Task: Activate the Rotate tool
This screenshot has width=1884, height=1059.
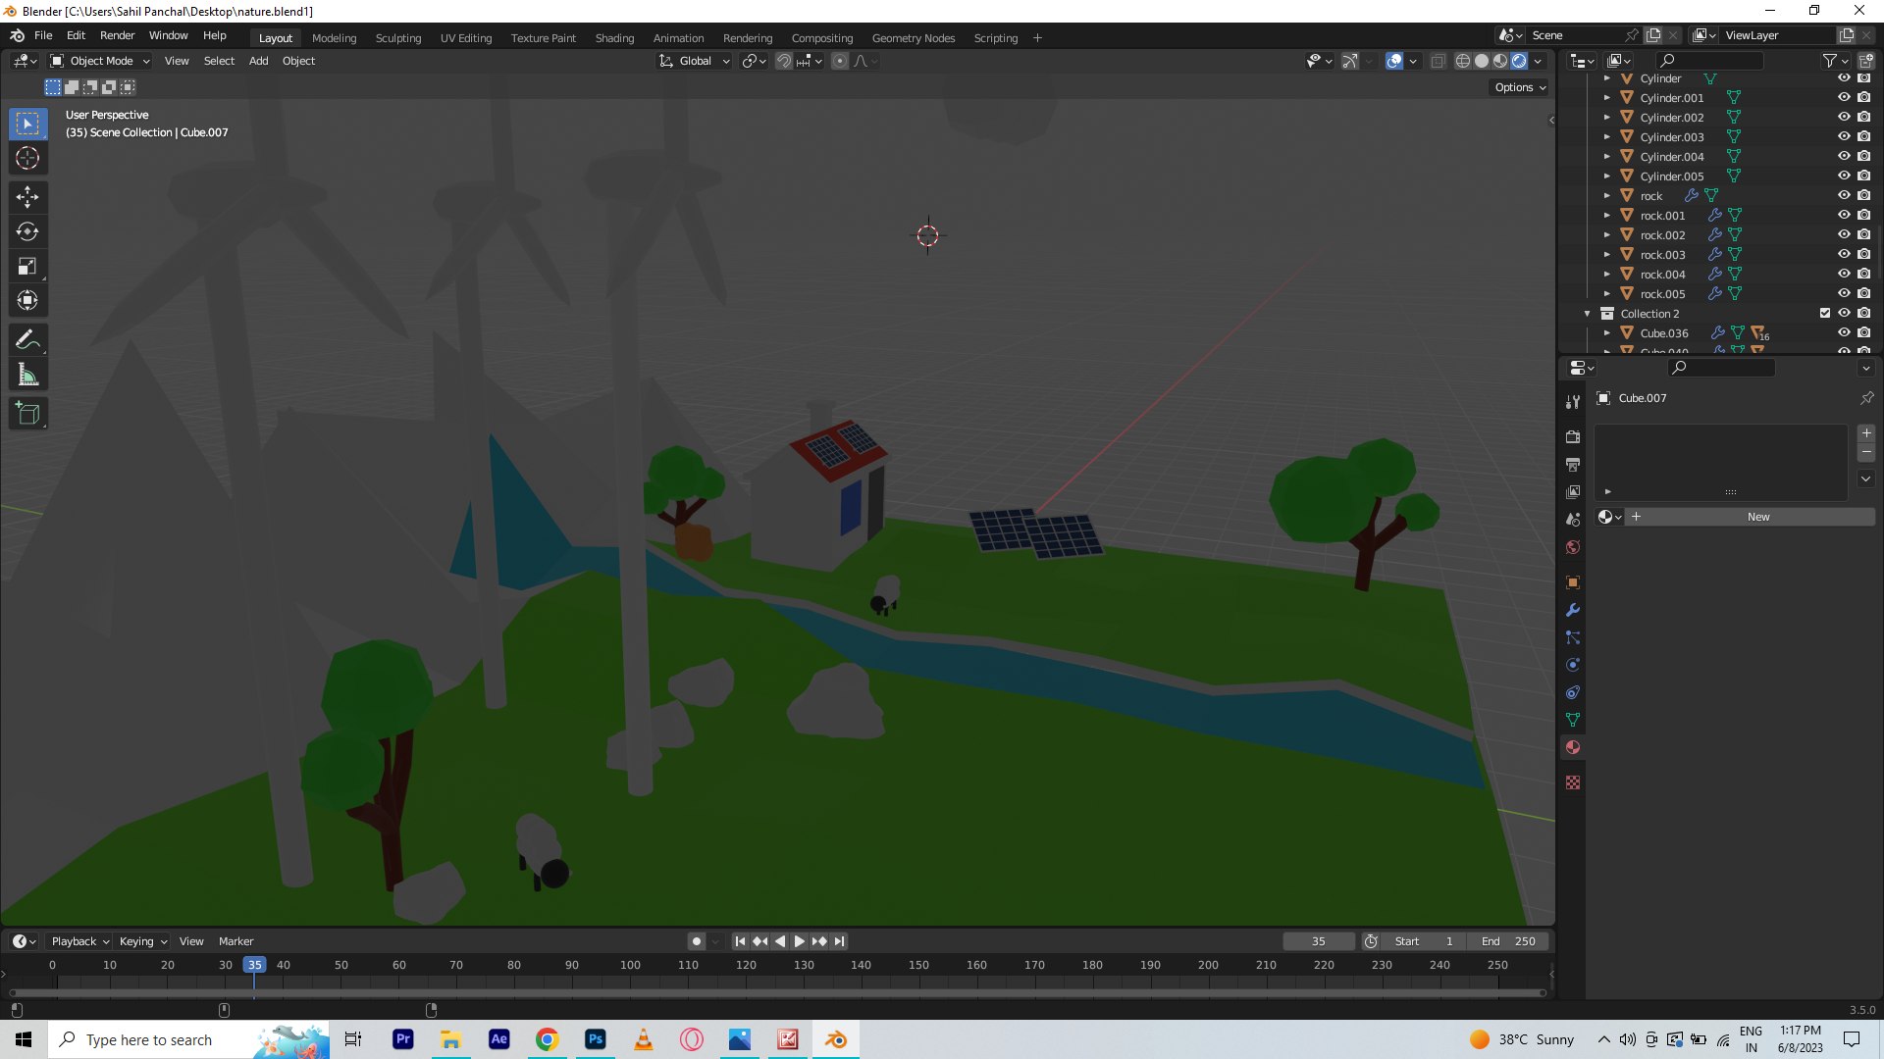Action: coord(27,231)
